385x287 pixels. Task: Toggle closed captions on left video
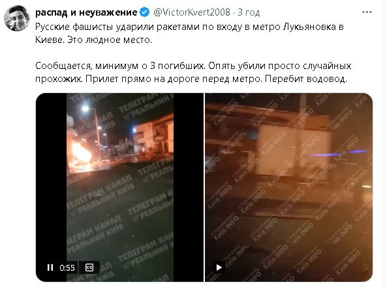(89, 267)
